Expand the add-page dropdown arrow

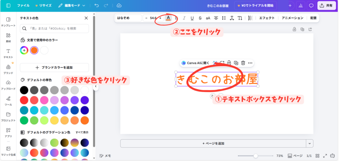click(310, 143)
